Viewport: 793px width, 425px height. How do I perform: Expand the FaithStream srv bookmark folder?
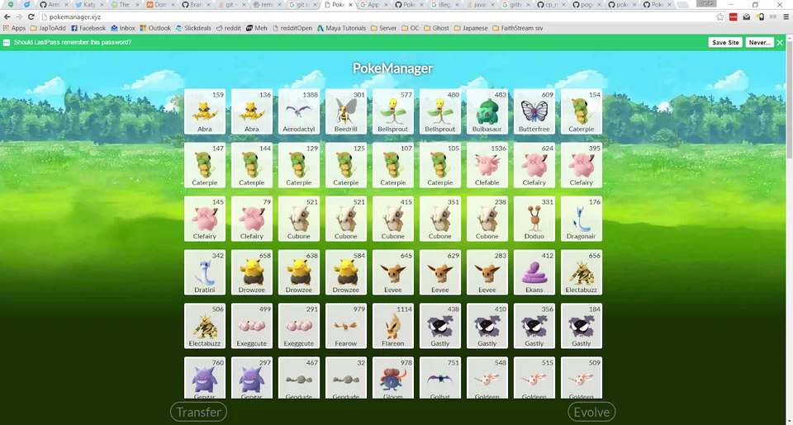click(x=518, y=28)
